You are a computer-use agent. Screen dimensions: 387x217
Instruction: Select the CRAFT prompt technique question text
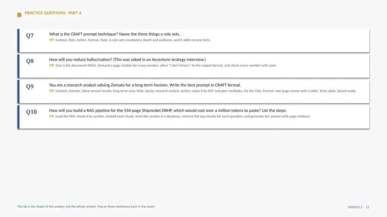115,34
